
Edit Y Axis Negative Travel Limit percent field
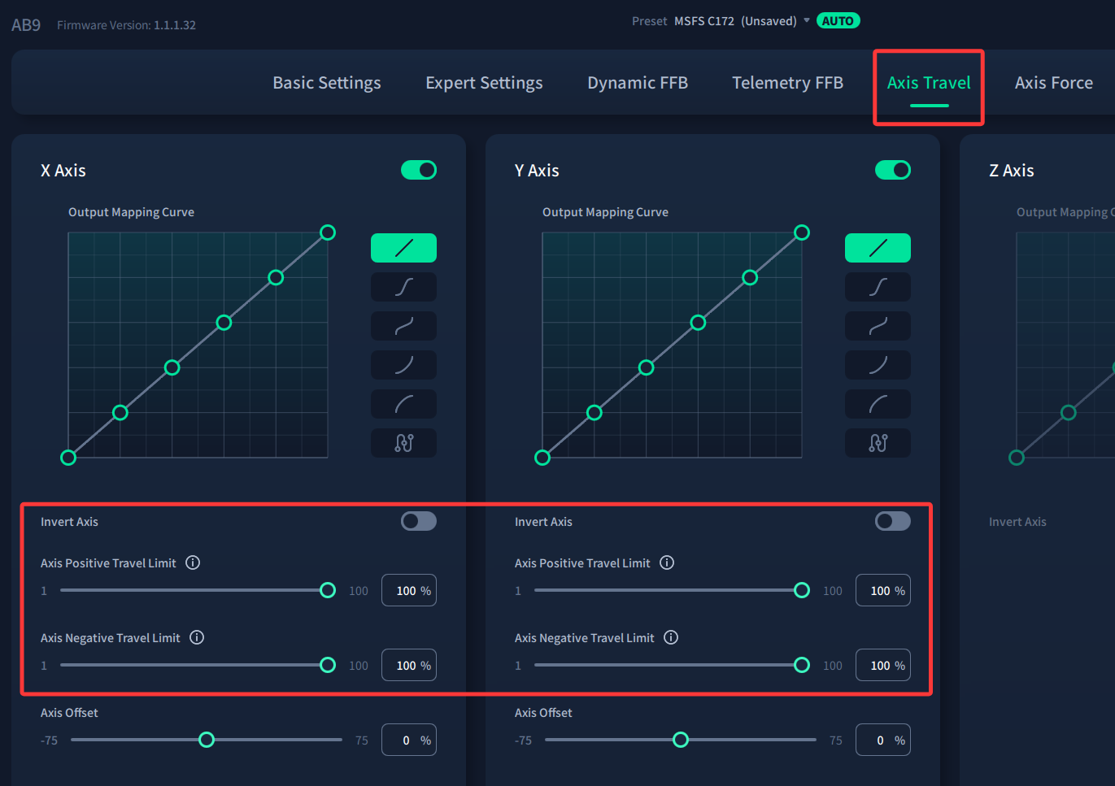coord(883,666)
